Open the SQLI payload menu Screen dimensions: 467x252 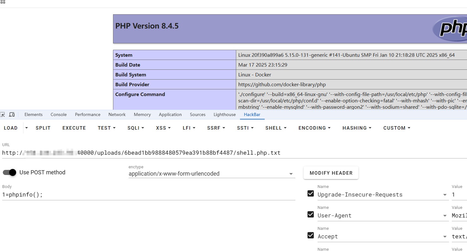(x=136, y=128)
